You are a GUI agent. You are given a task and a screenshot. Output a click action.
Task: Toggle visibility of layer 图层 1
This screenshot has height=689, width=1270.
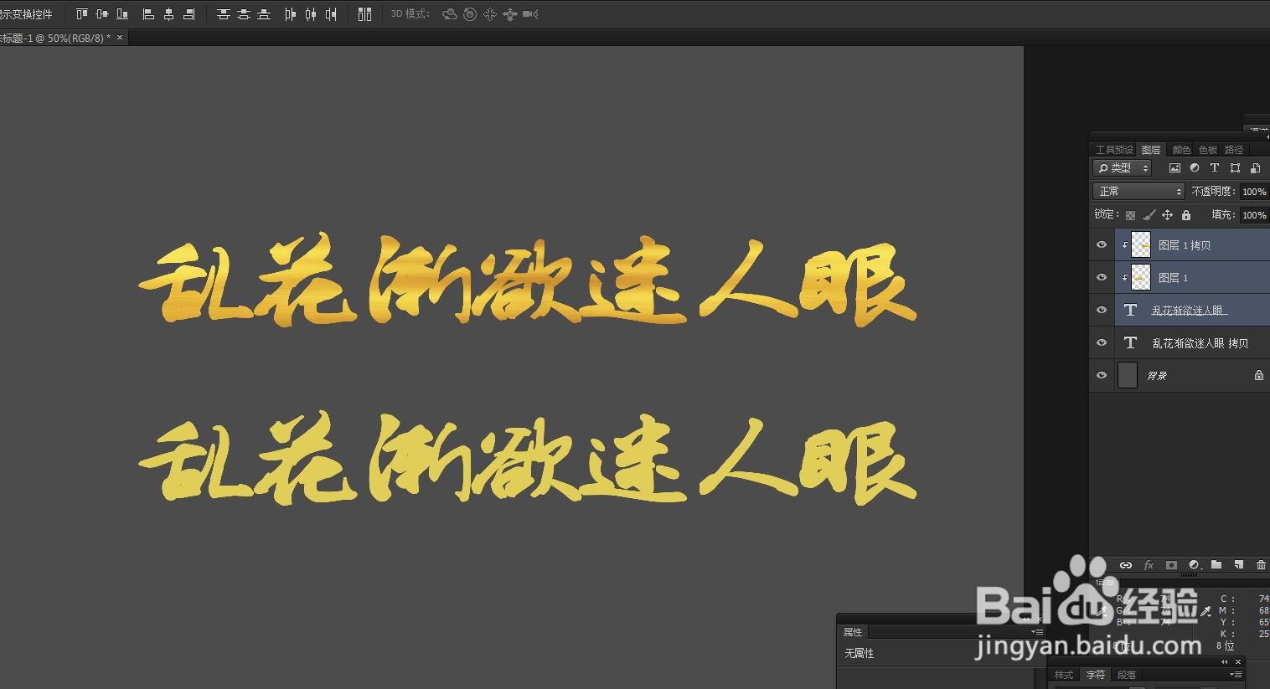1101,277
